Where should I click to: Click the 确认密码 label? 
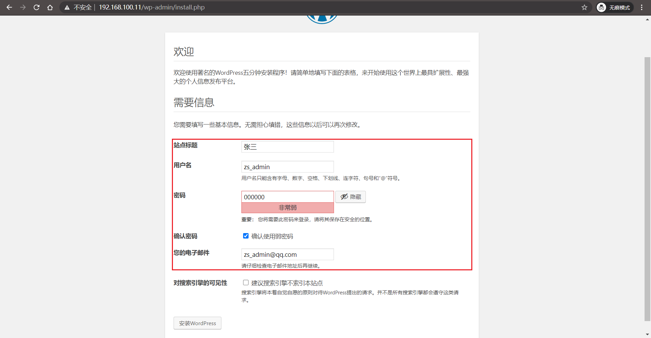185,236
